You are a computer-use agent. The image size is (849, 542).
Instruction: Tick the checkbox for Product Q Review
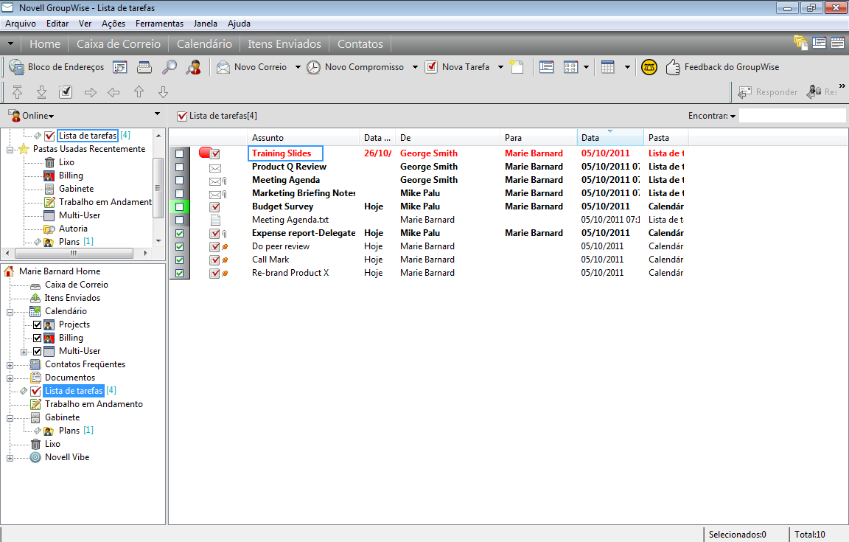pos(179,167)
